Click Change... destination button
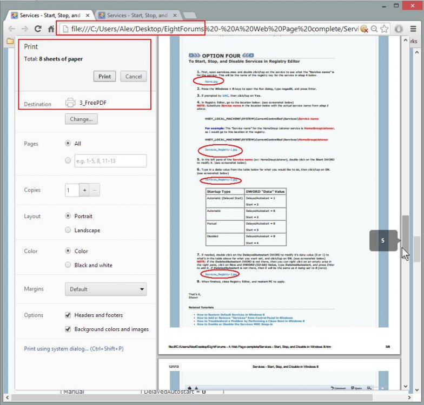Viewport: 424px width, 405px height. [81, 119]
